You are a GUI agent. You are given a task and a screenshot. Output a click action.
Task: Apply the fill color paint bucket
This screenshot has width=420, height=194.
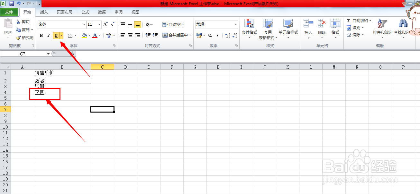[x=84, y=36]
